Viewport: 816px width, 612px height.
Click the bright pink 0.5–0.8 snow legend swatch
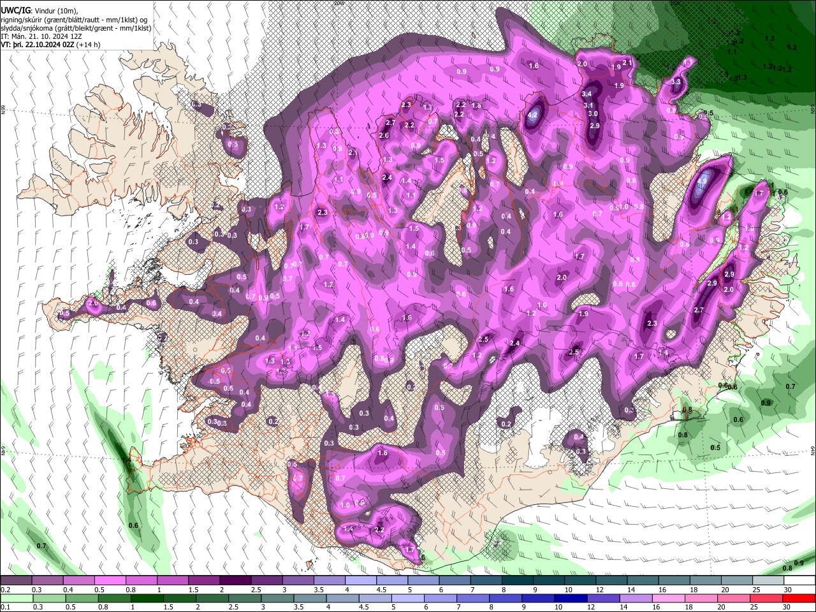click(110, 581)
